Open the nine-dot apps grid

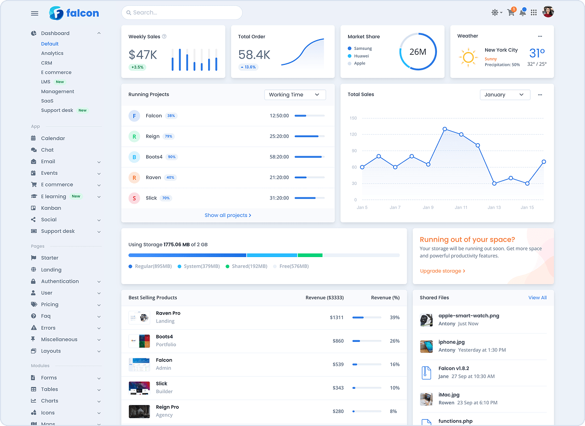coord(534,13)
